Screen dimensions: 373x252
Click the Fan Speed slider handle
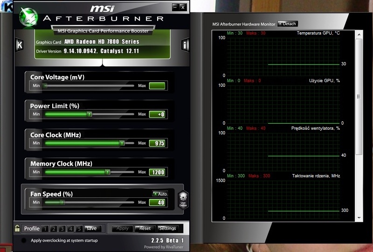click(62, 202)
